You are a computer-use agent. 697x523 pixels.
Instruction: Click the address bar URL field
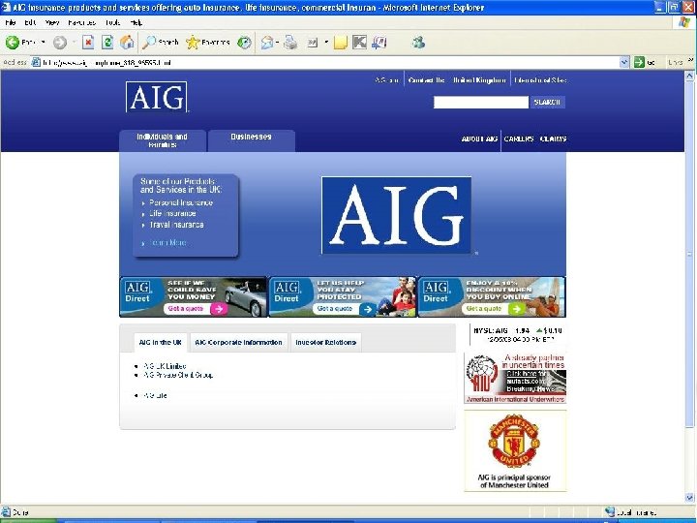pos(330,62)
